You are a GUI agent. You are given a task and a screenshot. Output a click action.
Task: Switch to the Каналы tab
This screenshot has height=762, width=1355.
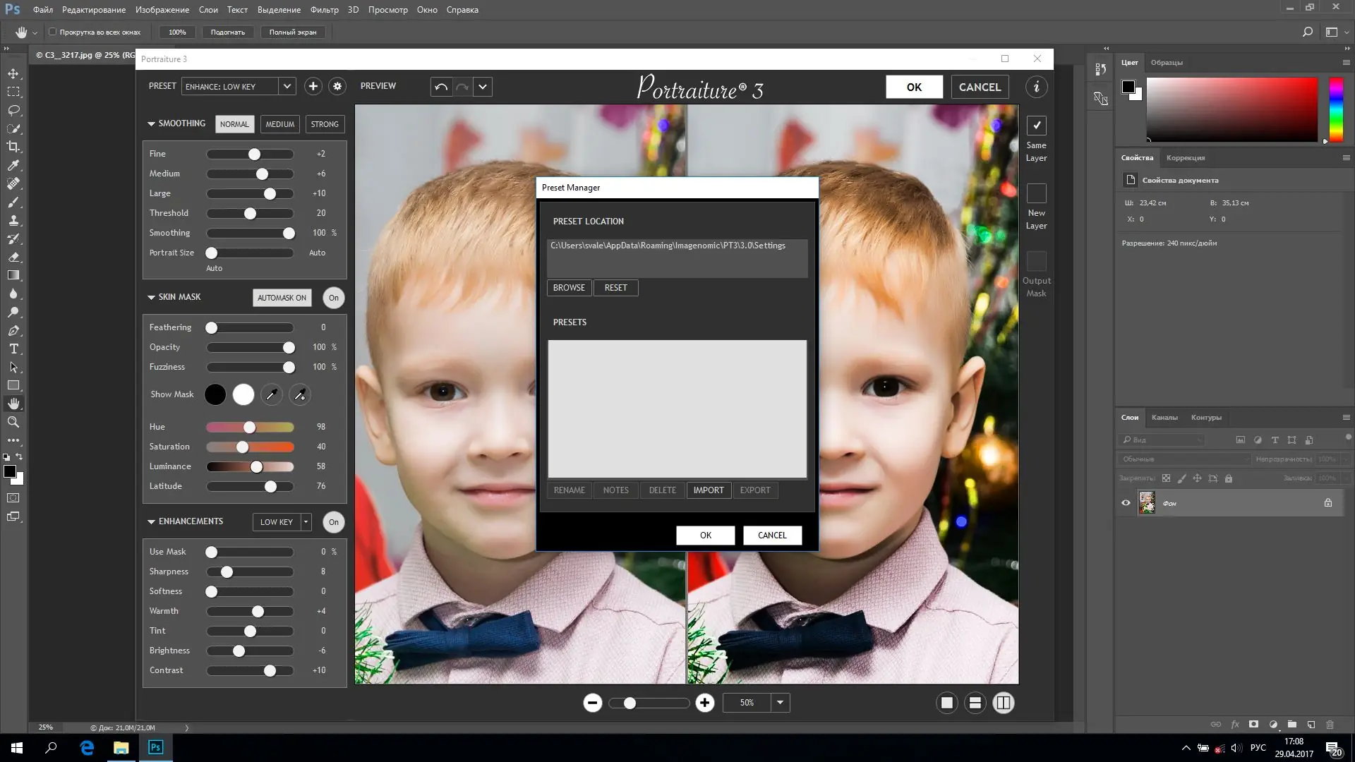point(1164,418)
